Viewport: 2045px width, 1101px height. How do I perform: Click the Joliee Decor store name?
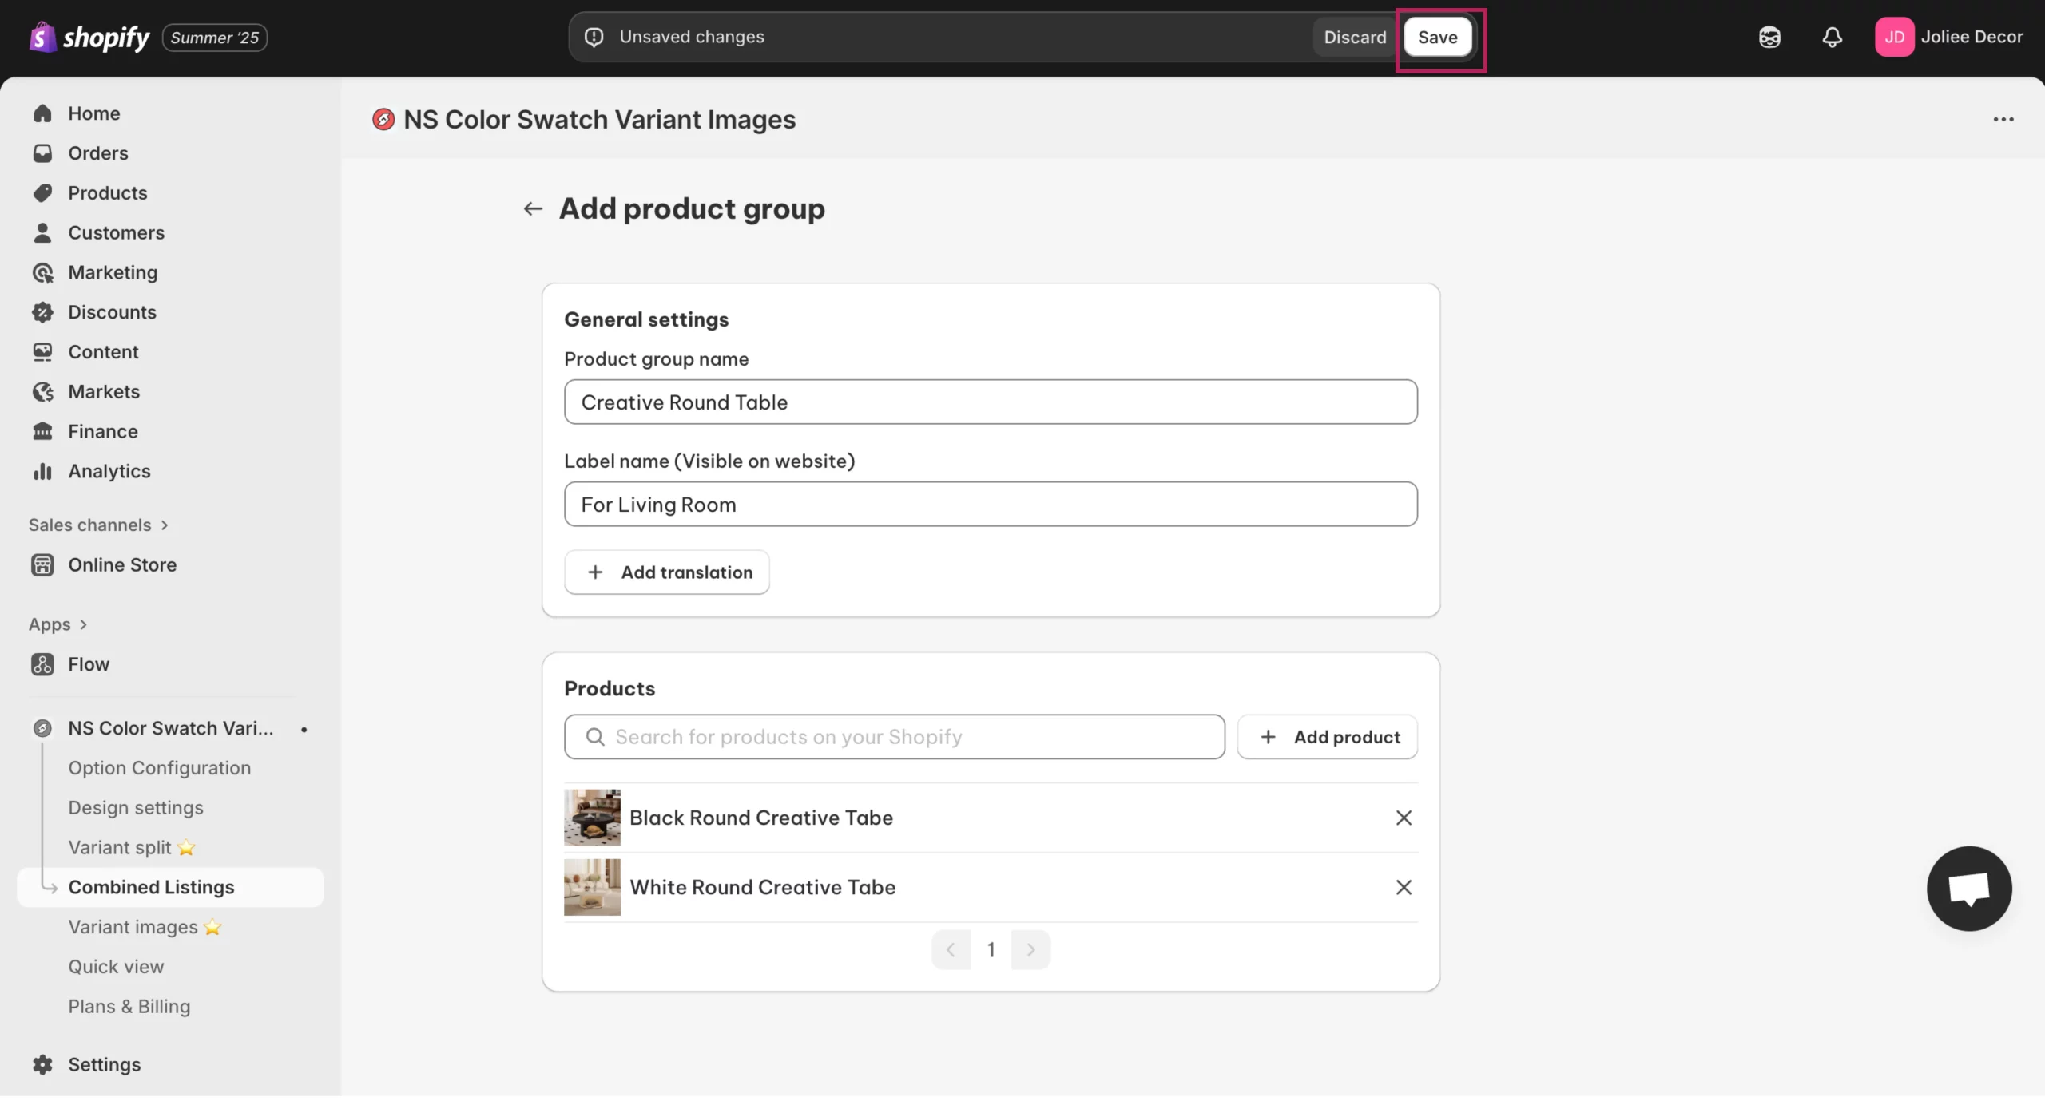[1972, 37]
